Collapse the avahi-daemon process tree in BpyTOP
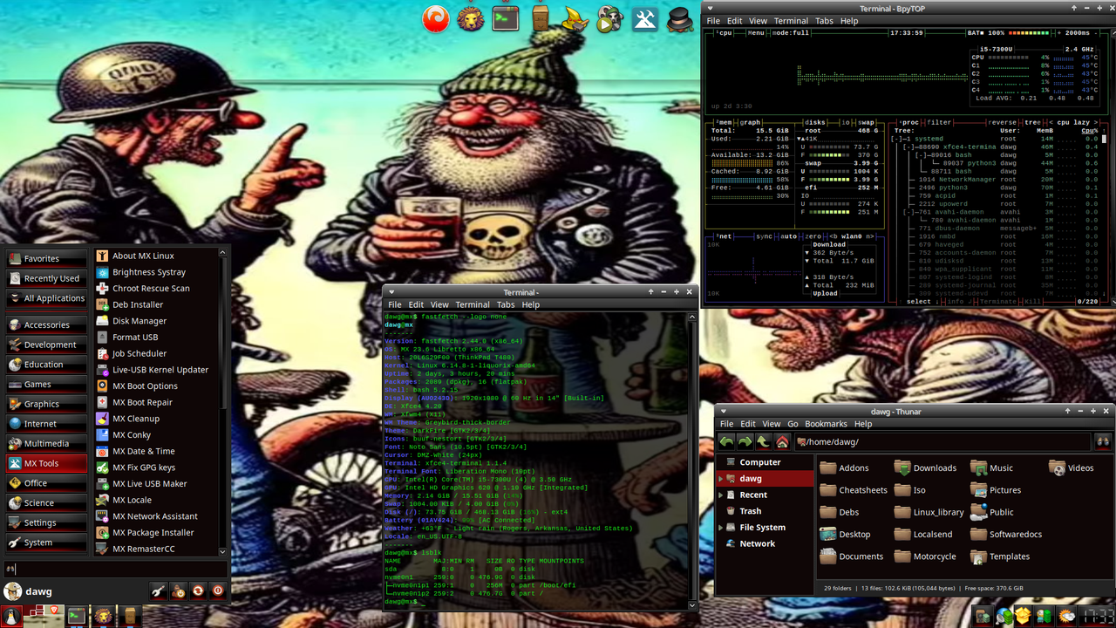The height and width of the screenshot is (628, 1116). (x=908, y=212)
